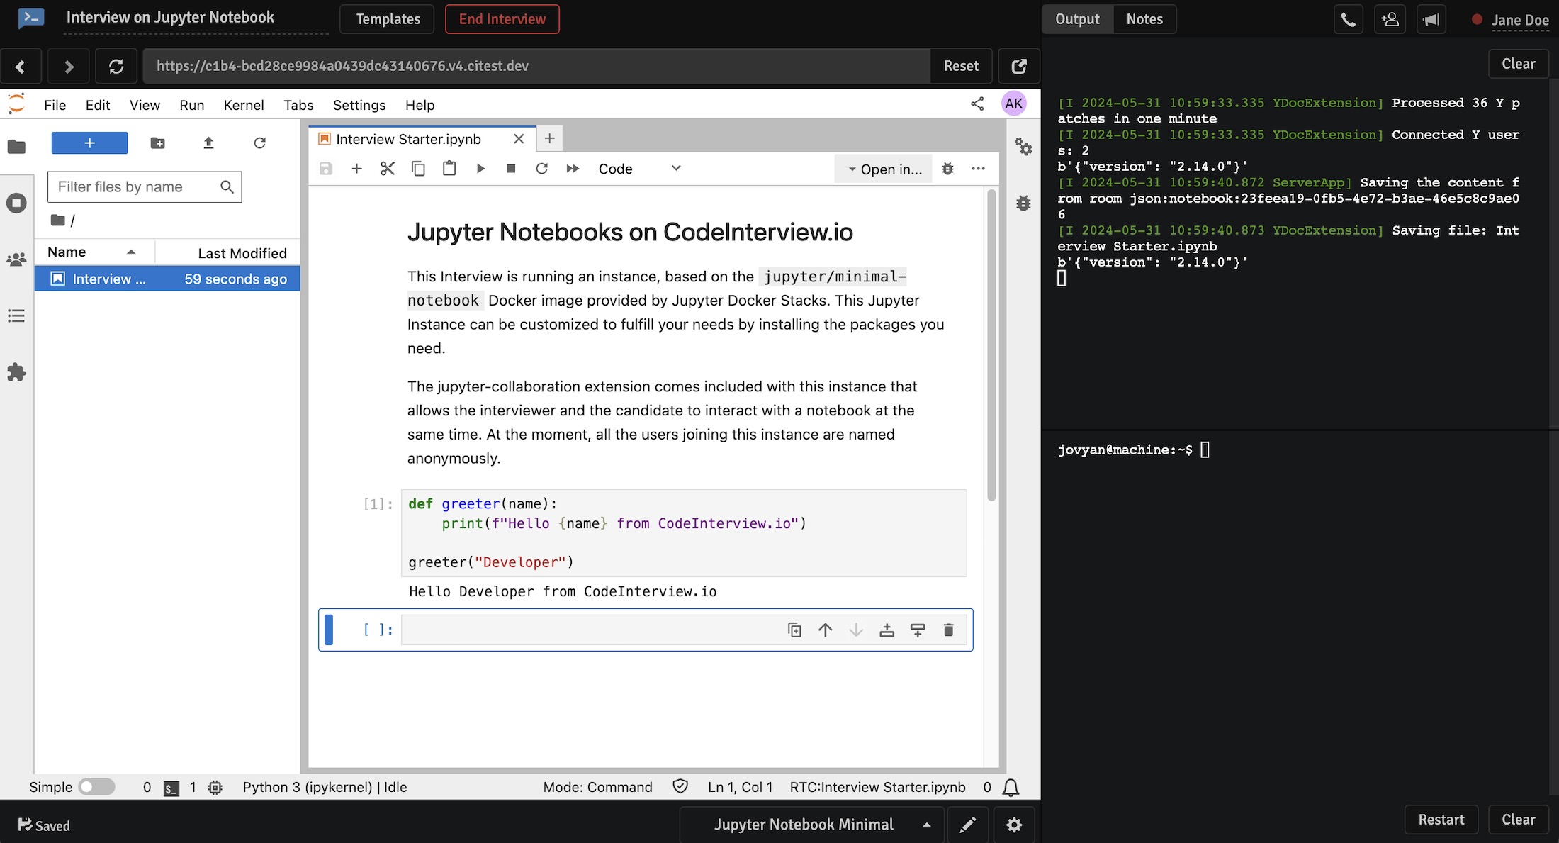Open the File Browser sidebar panel
This screenshot has width=1559, height=843.
(x=16, y=147)
